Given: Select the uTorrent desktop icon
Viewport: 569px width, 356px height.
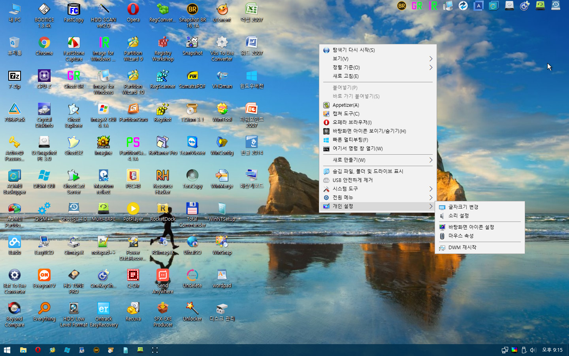Looking at the screenshot, I should tap(222, 13).
